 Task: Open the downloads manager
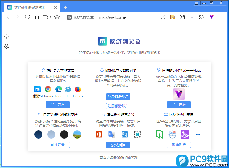click(192, 17)
